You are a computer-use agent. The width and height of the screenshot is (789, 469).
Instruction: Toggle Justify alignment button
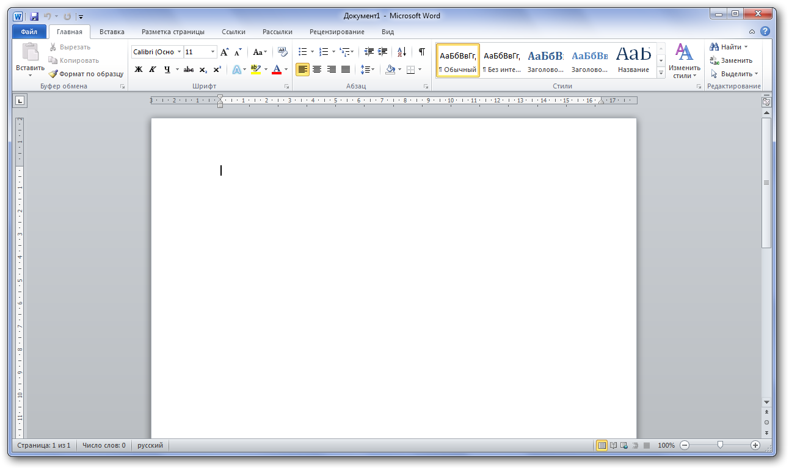(x=346, y=70)
